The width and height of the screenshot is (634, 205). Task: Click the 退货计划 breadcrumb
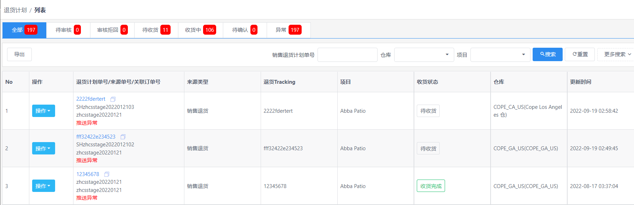15,10
